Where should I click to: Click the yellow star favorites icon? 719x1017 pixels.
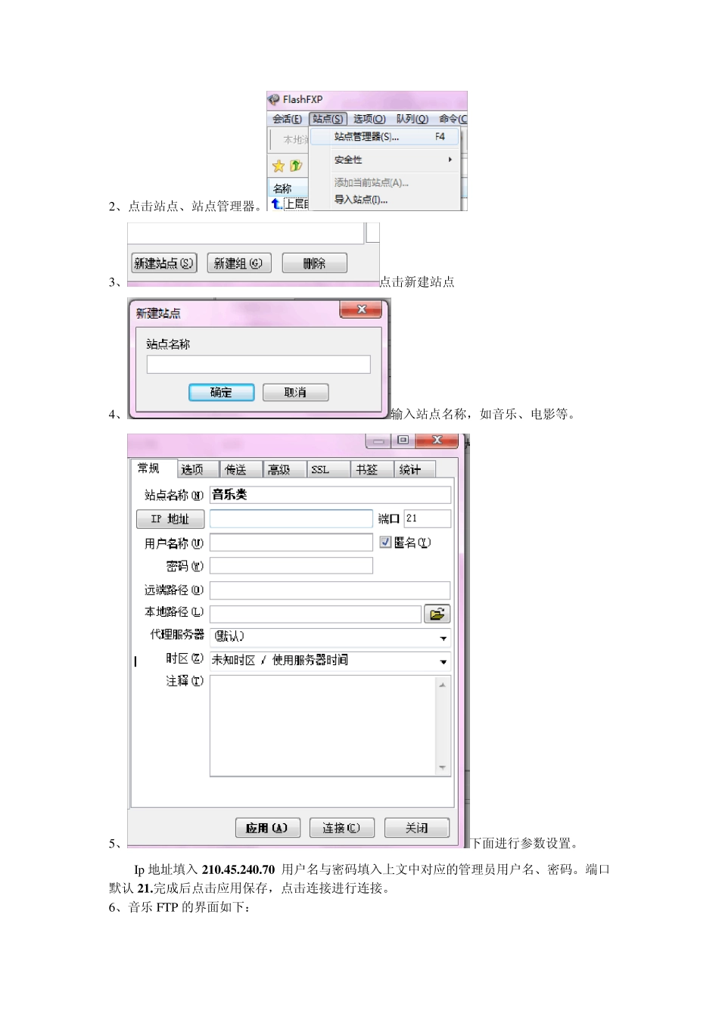coord(279,166)
